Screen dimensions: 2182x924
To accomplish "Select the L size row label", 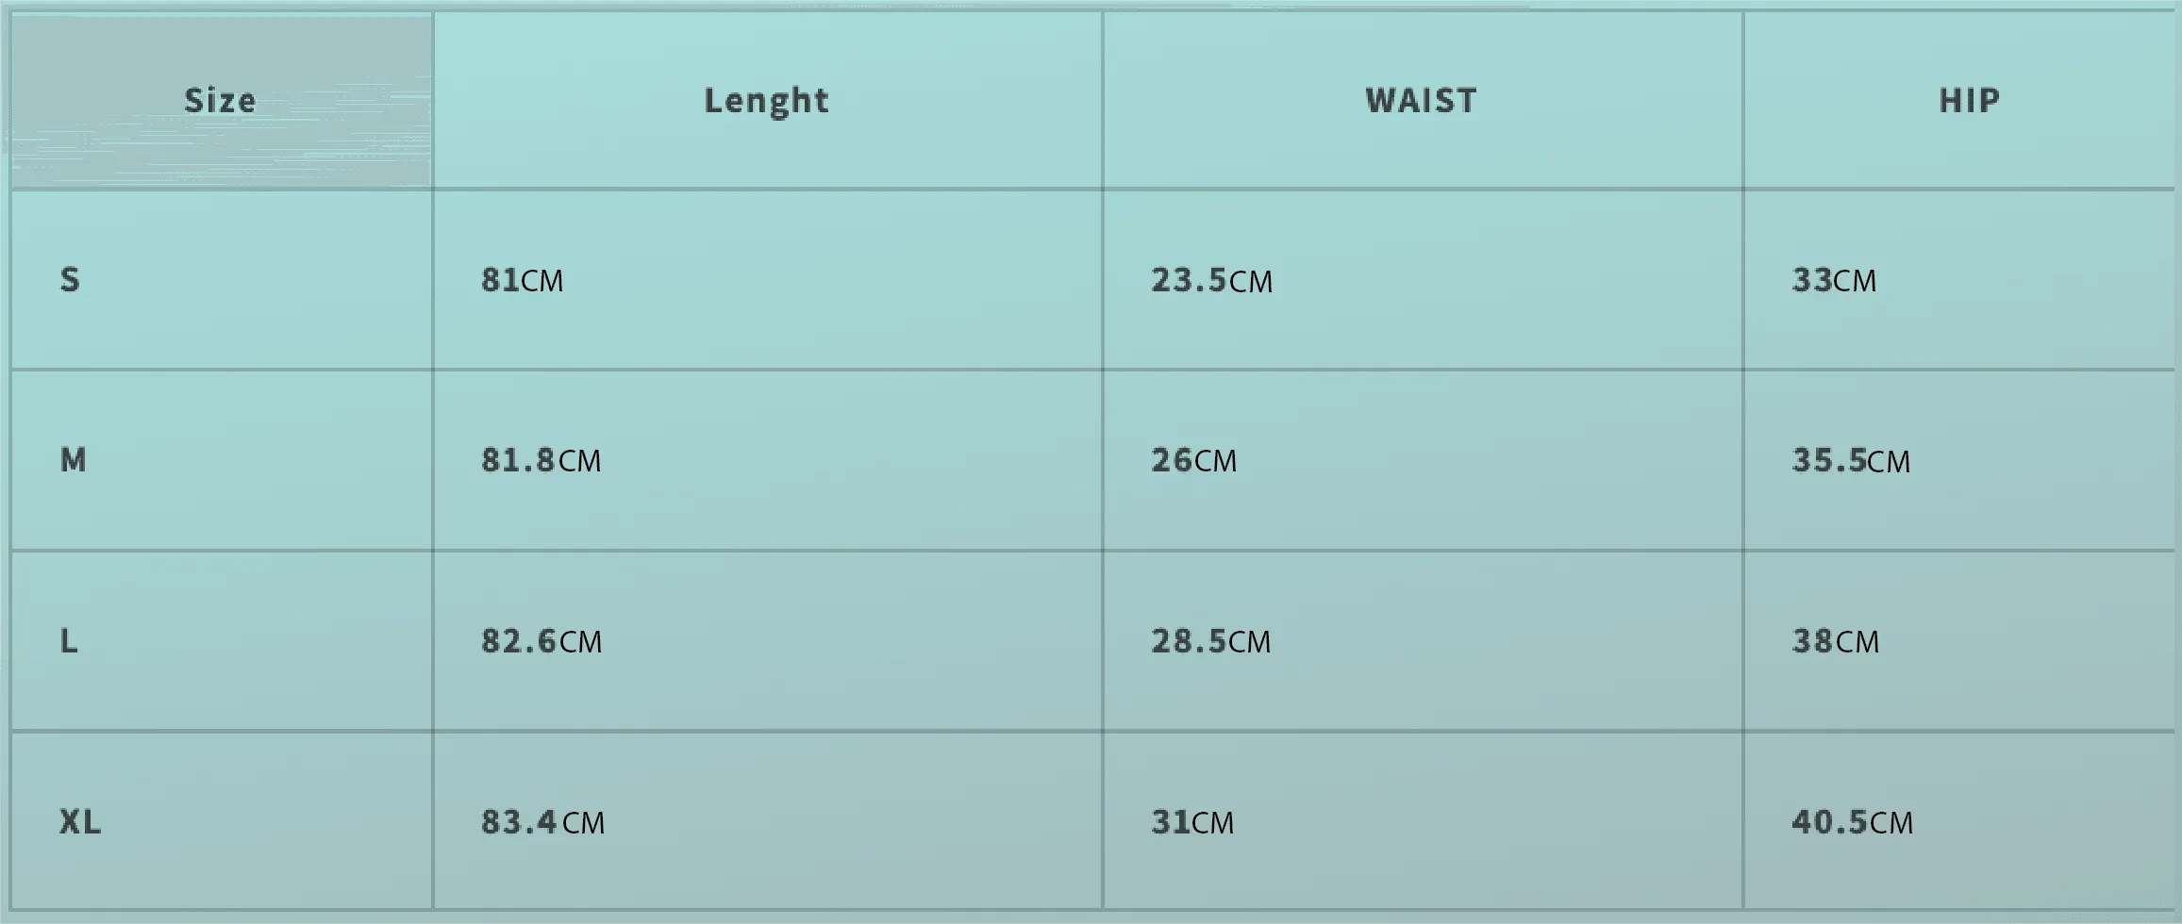I will tap(69, 641).
